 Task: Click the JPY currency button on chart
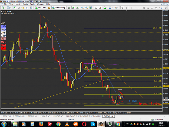click(3, 45)
